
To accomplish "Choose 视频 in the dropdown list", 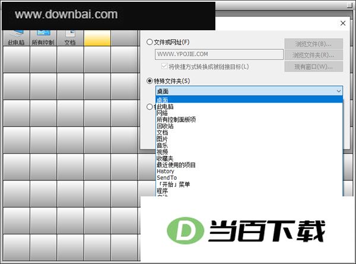I will point(249,152).
